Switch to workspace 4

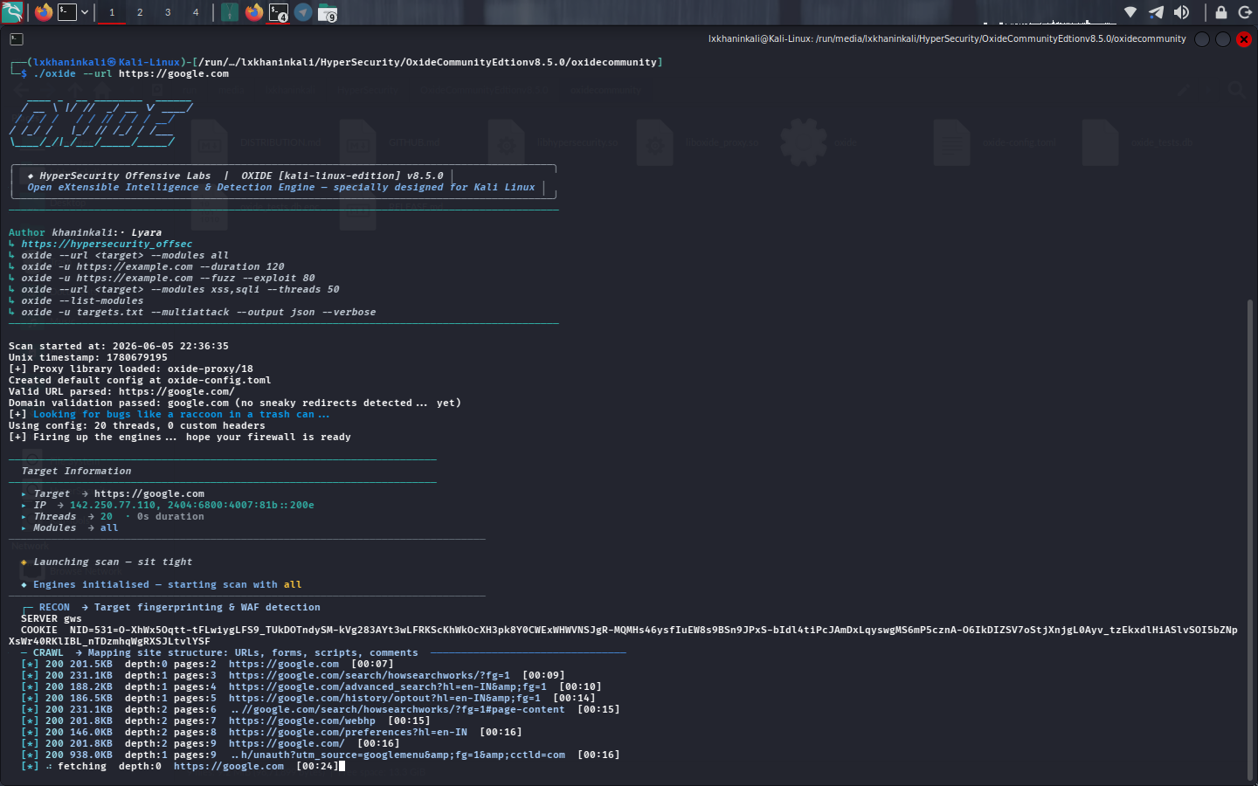click(196, 12)
